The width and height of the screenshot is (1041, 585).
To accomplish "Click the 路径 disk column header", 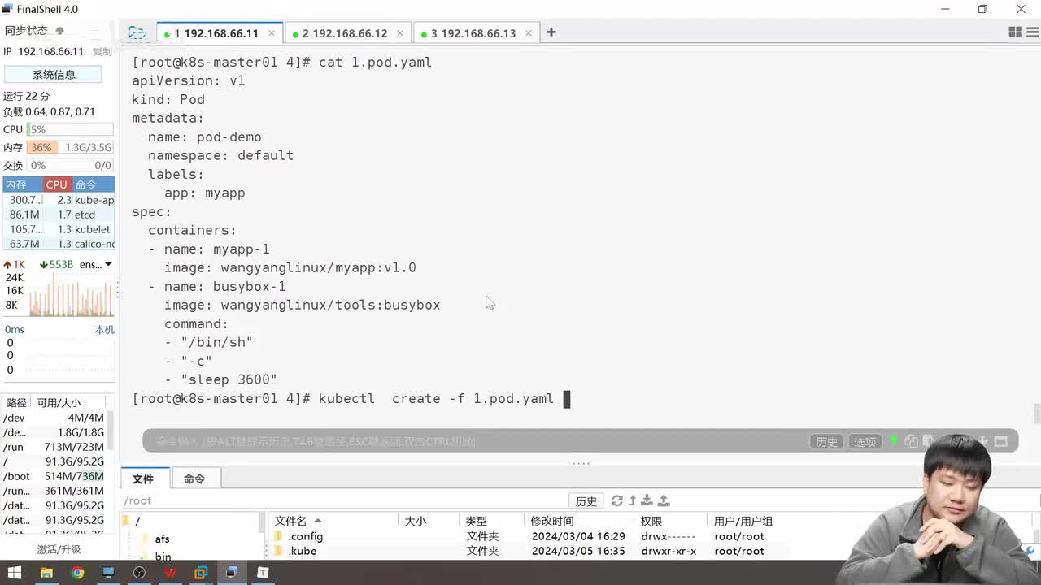I will [x=16, y=402].
